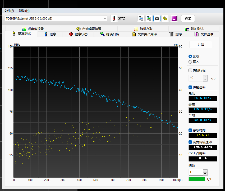Toggle the 存取时间 access time checkbox
Screen dimensions: 225x191
(190, 130)
